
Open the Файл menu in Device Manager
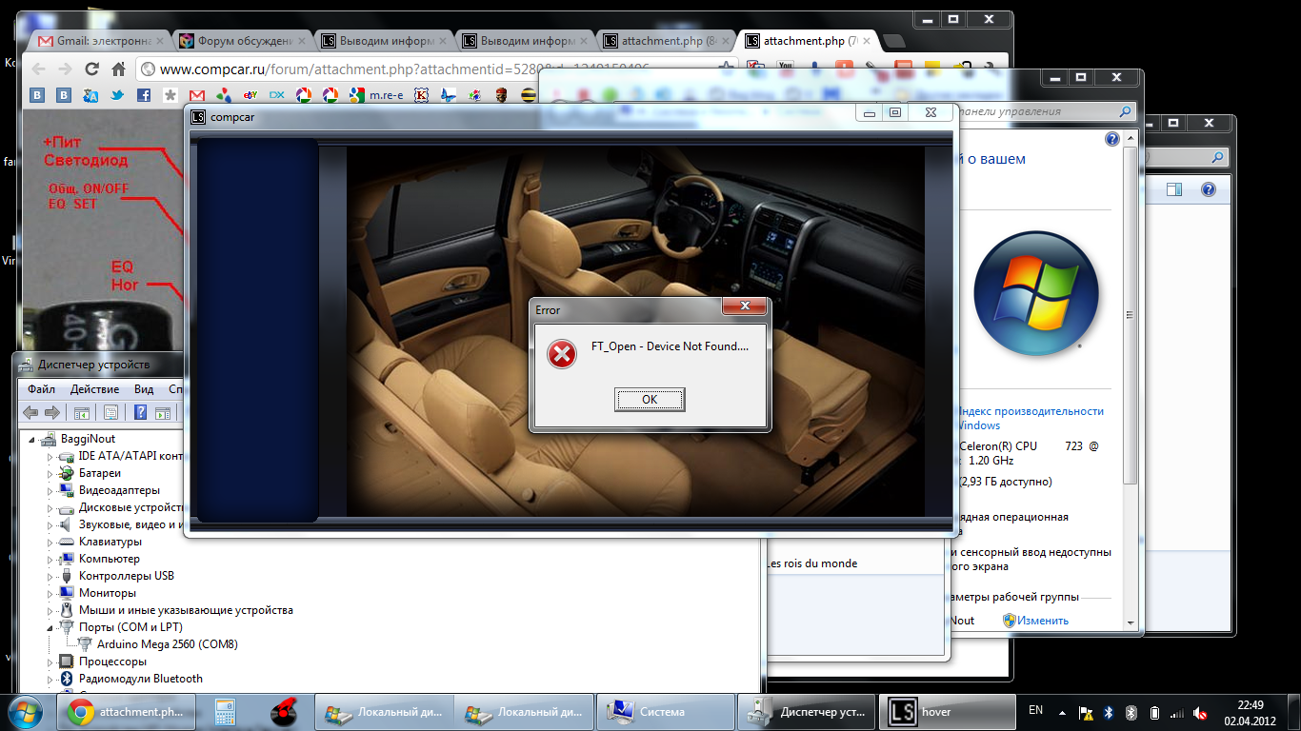[x=41, y=389]
